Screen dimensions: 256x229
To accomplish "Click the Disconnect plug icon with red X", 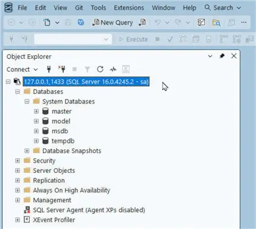I will [x=62, y=69].
